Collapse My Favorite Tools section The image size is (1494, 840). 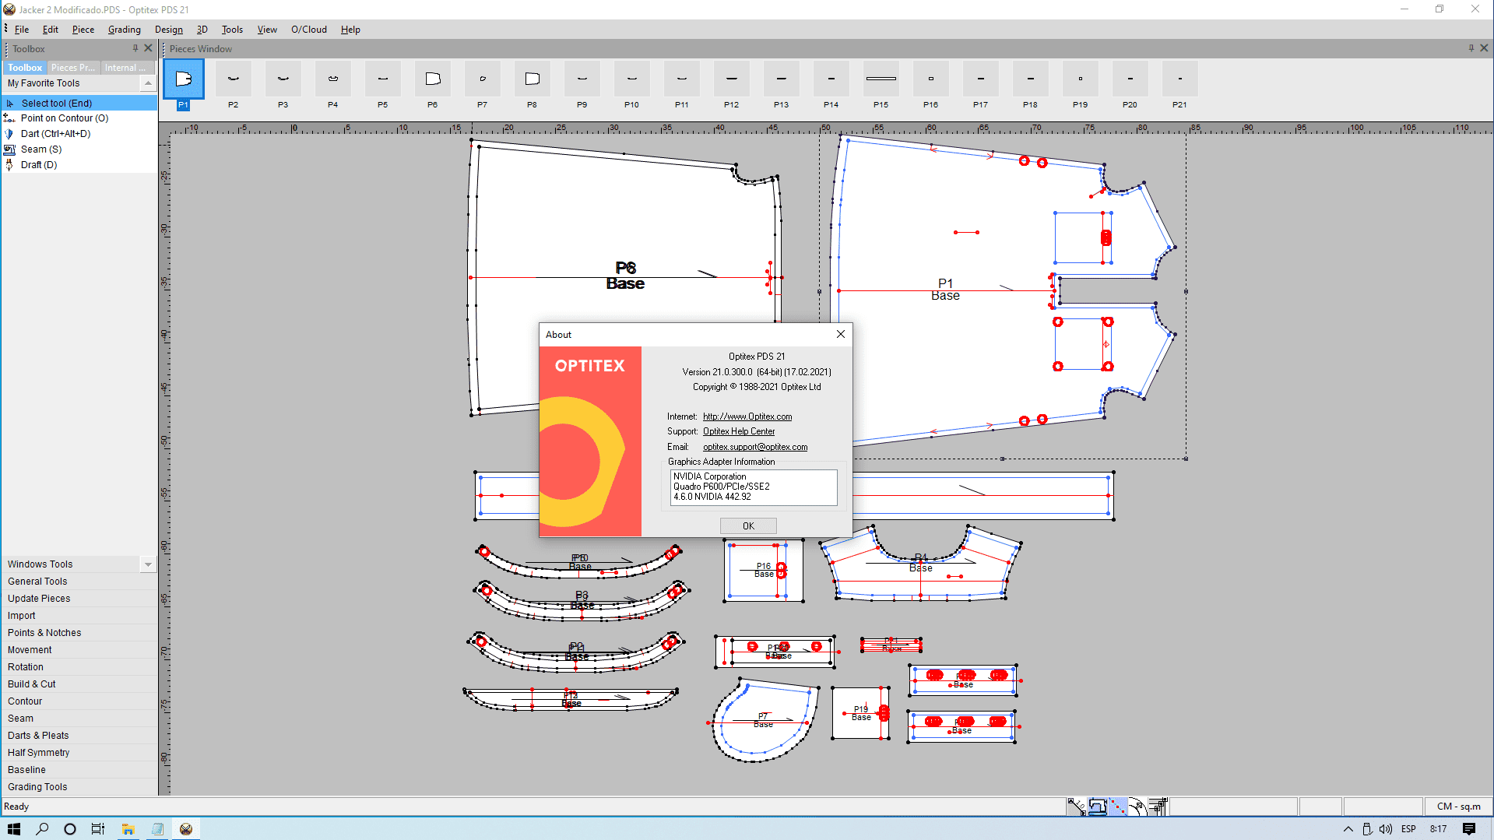tap(148, 83)
